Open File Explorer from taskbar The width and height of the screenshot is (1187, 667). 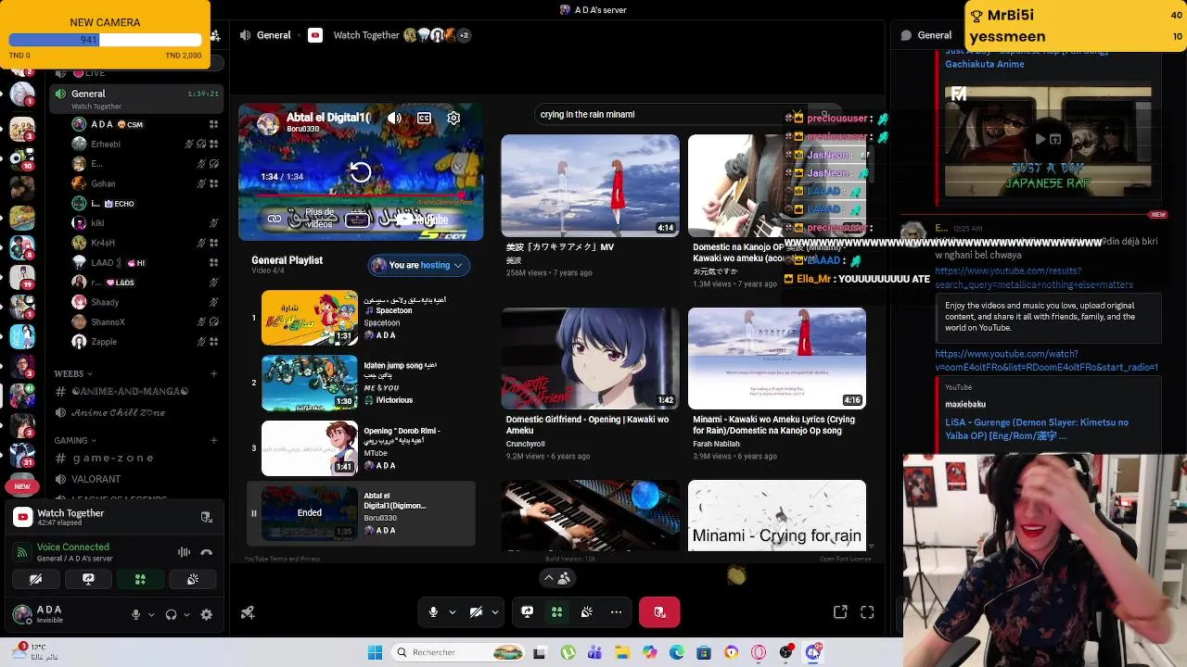pyautogui.click(x=622, y=652)
